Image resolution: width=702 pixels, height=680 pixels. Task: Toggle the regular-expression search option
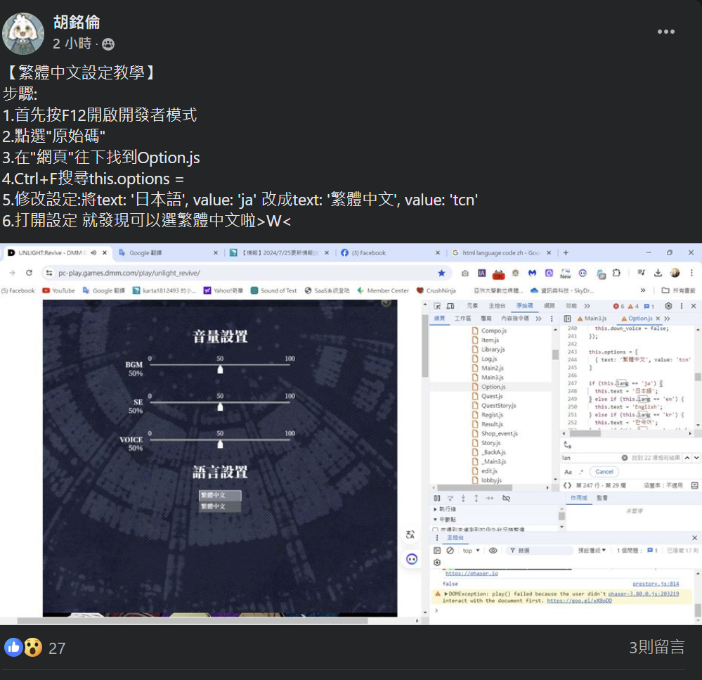coord(581,472)
